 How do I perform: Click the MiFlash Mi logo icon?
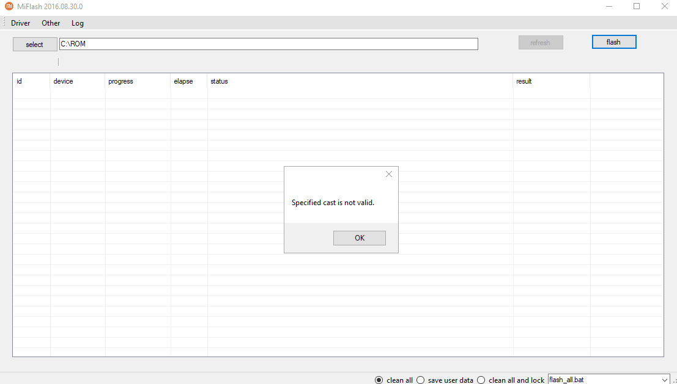pos(9,7)
